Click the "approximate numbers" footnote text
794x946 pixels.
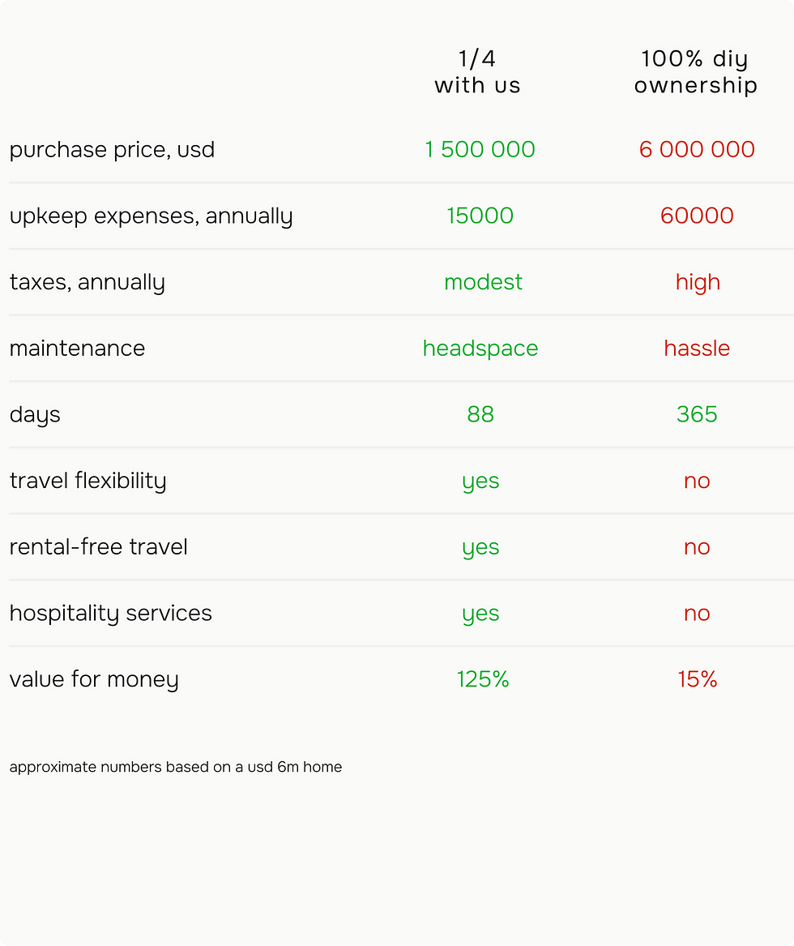coord(175,767)
